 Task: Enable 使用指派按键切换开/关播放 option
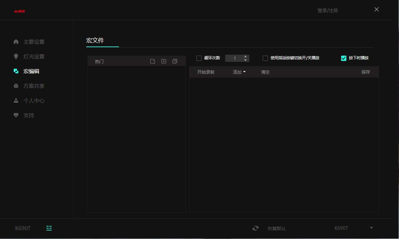265,58
